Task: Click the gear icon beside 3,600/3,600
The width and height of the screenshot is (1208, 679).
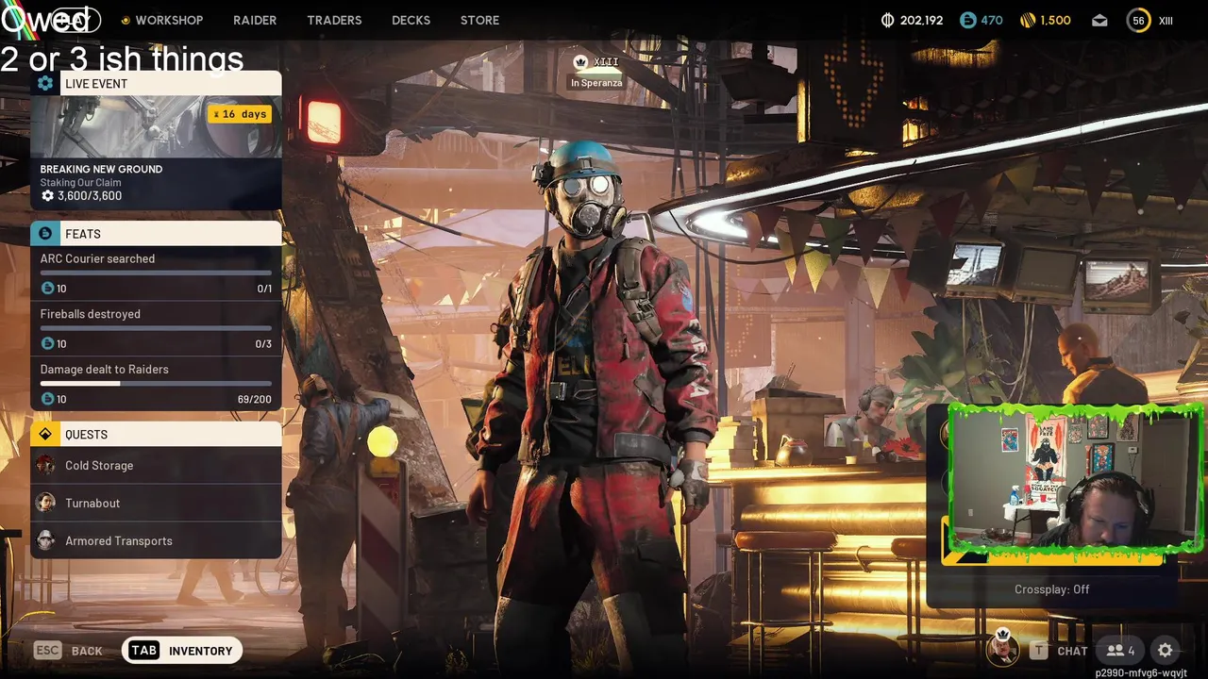Action: click(47, 196)
